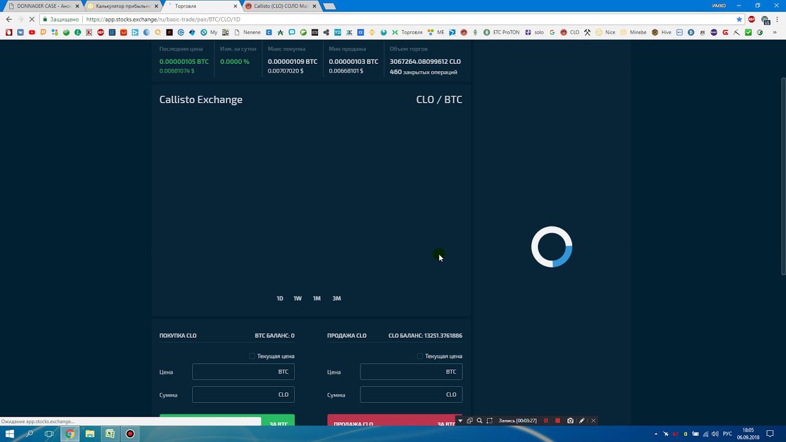The image size is (786, 442).
Task: Click the last price 0.00000105 BTC
Action: [x=184, y=61]
